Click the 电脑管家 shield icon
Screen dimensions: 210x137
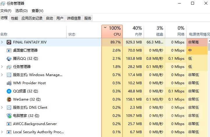point(9,116)
